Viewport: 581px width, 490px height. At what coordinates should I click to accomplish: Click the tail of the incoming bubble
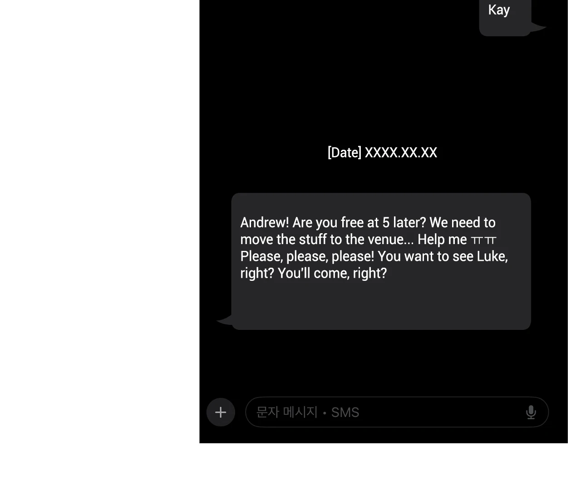coord(224,320)
